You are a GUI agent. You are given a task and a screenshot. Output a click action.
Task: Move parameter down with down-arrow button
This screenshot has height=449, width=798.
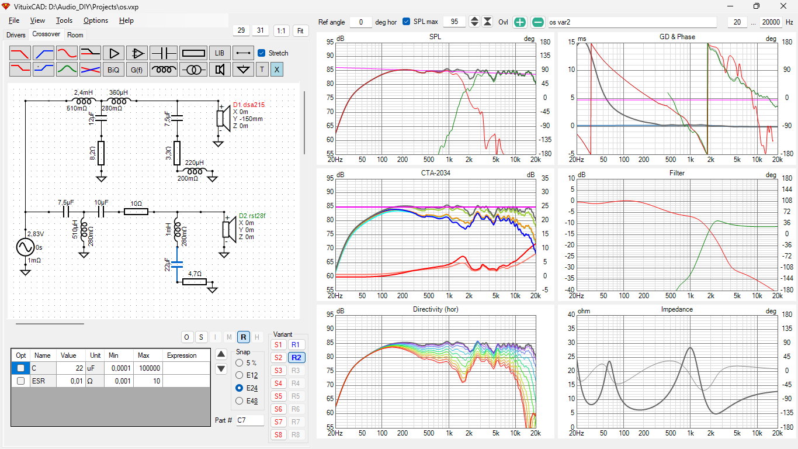221,369
